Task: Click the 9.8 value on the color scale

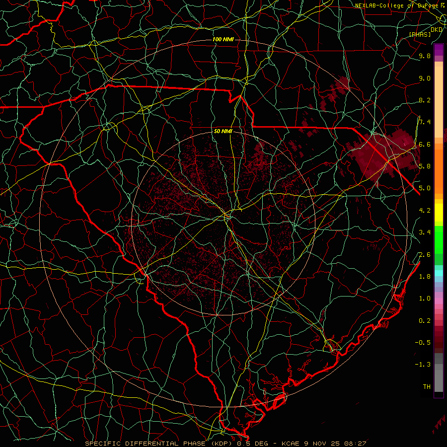Action: pos(425,56)
